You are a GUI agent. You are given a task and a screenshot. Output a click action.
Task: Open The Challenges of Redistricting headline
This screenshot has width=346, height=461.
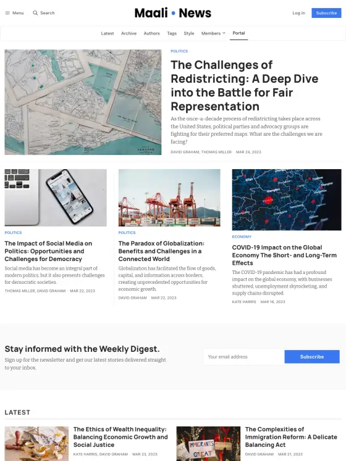tap(245, 86)
